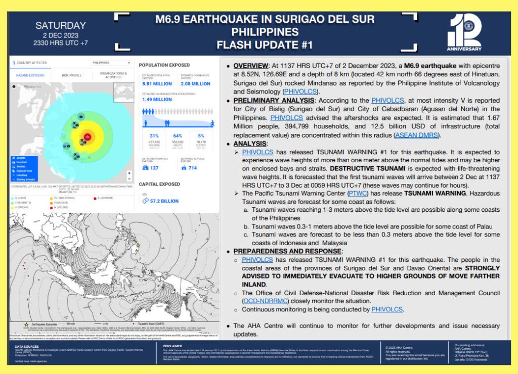Click the capital exposed USD icon

point(145,201)
